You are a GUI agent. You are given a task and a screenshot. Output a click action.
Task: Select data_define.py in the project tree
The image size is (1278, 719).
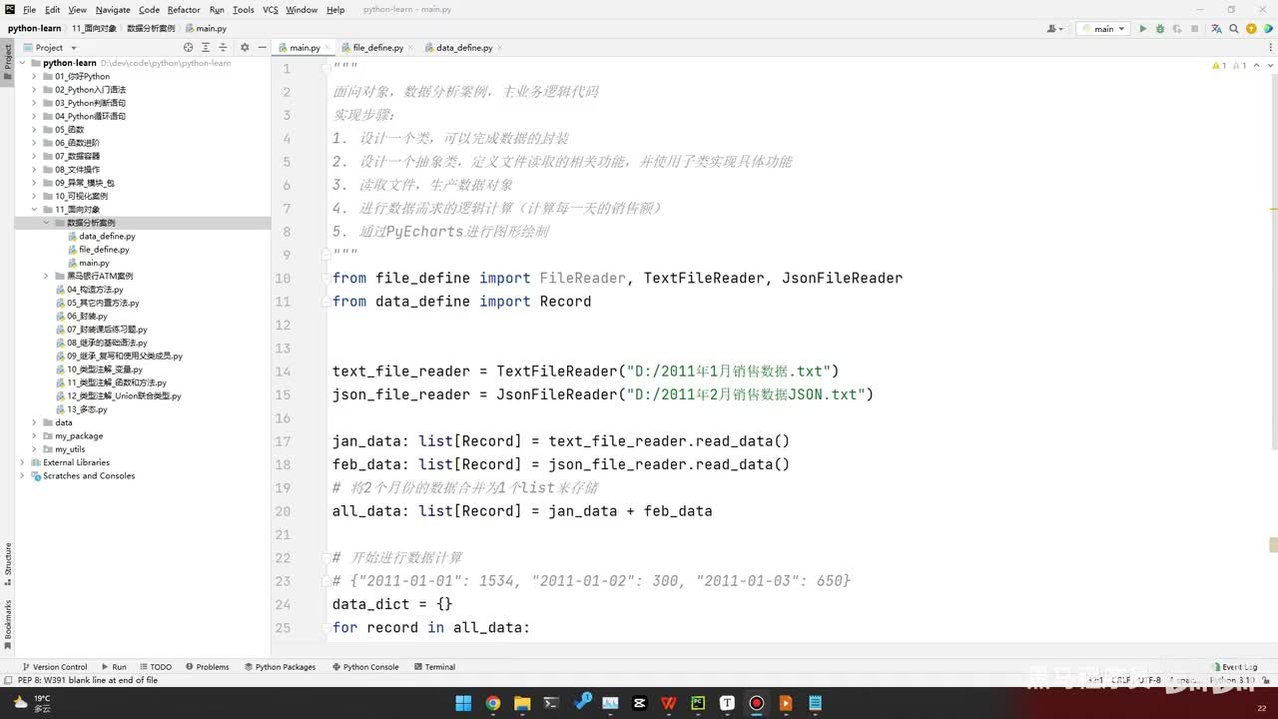click(107, 237)
